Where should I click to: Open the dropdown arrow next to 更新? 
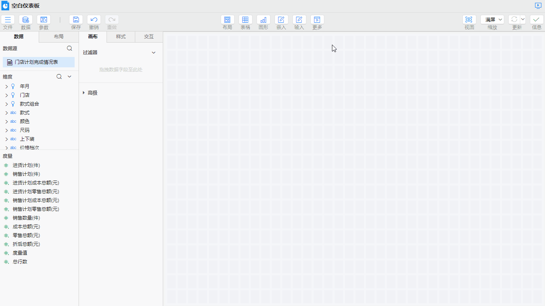coord(523,20)
